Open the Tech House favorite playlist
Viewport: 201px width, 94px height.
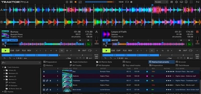coord(182,65)
